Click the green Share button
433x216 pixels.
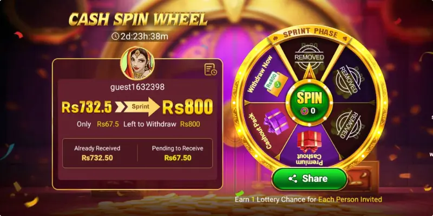point(309,179)
